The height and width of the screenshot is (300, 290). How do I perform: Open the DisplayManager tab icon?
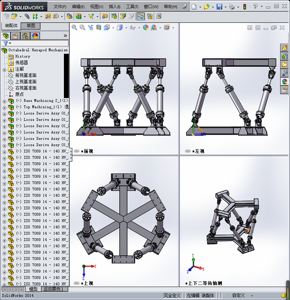35,36
